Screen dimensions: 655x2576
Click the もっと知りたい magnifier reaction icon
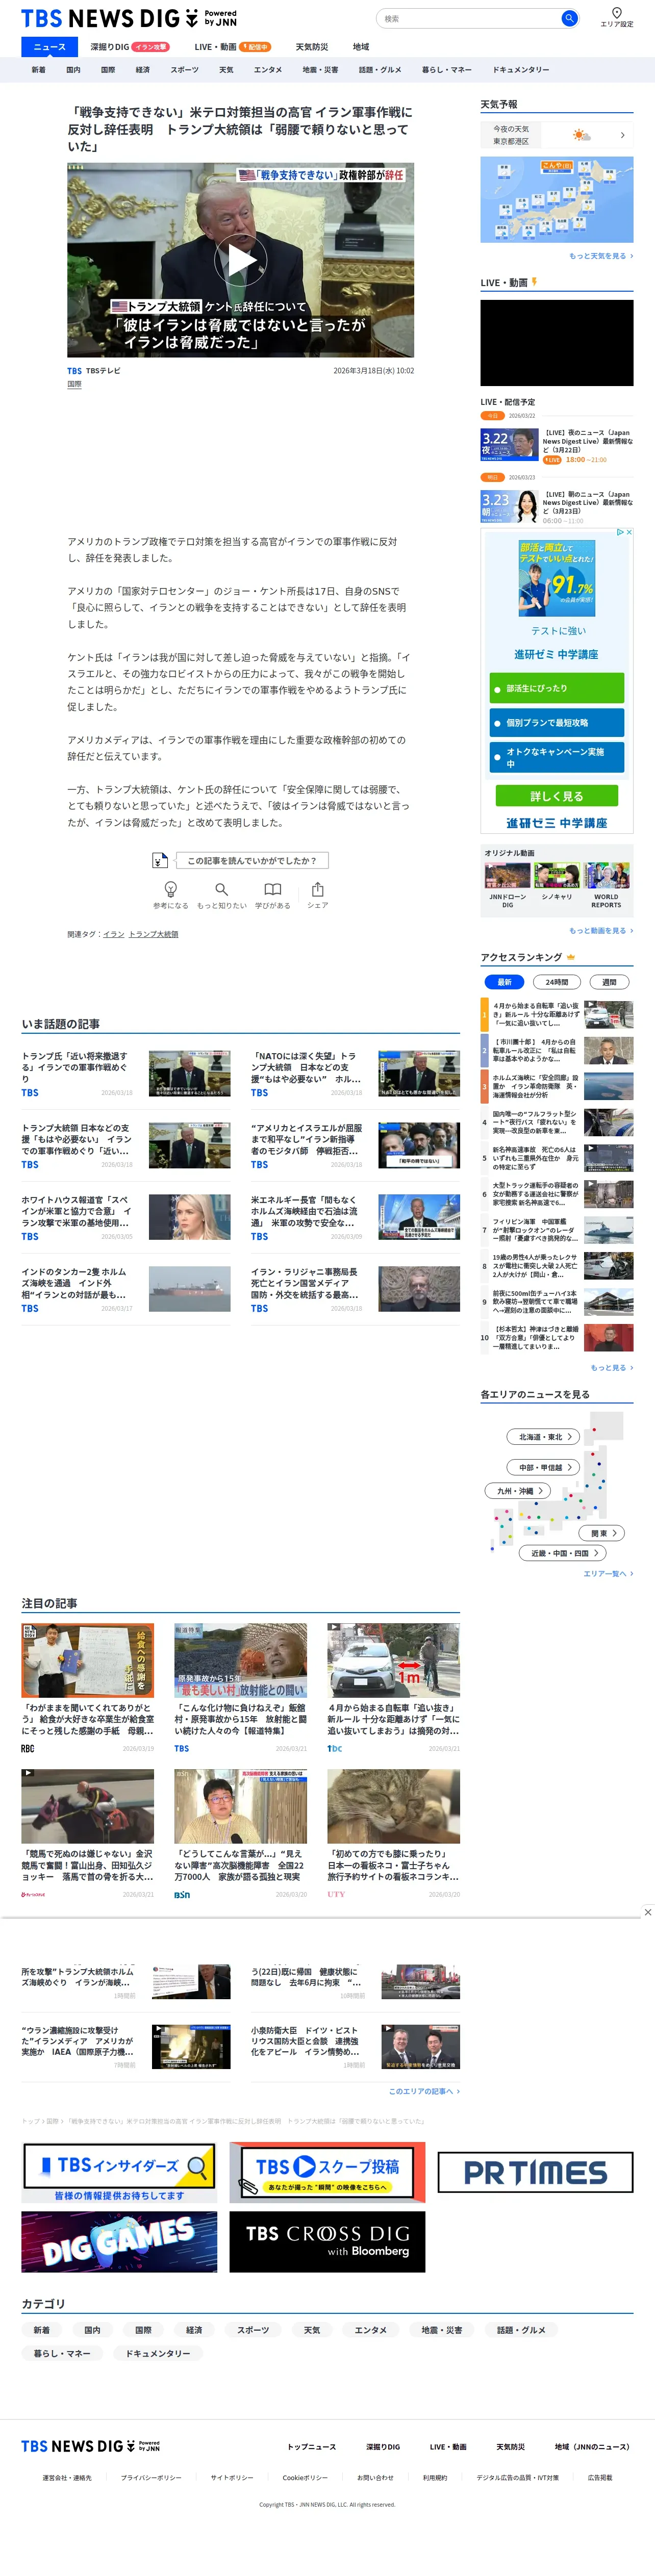(x=221, y=889)
